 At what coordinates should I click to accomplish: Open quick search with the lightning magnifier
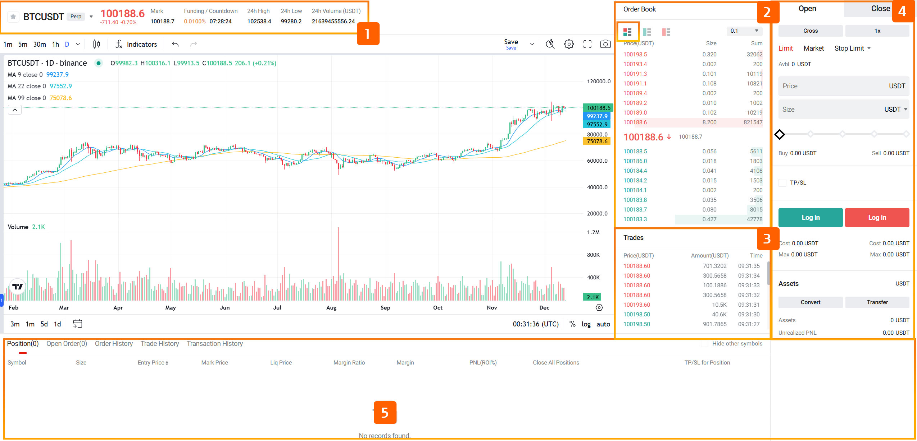[x=550, y=44]
